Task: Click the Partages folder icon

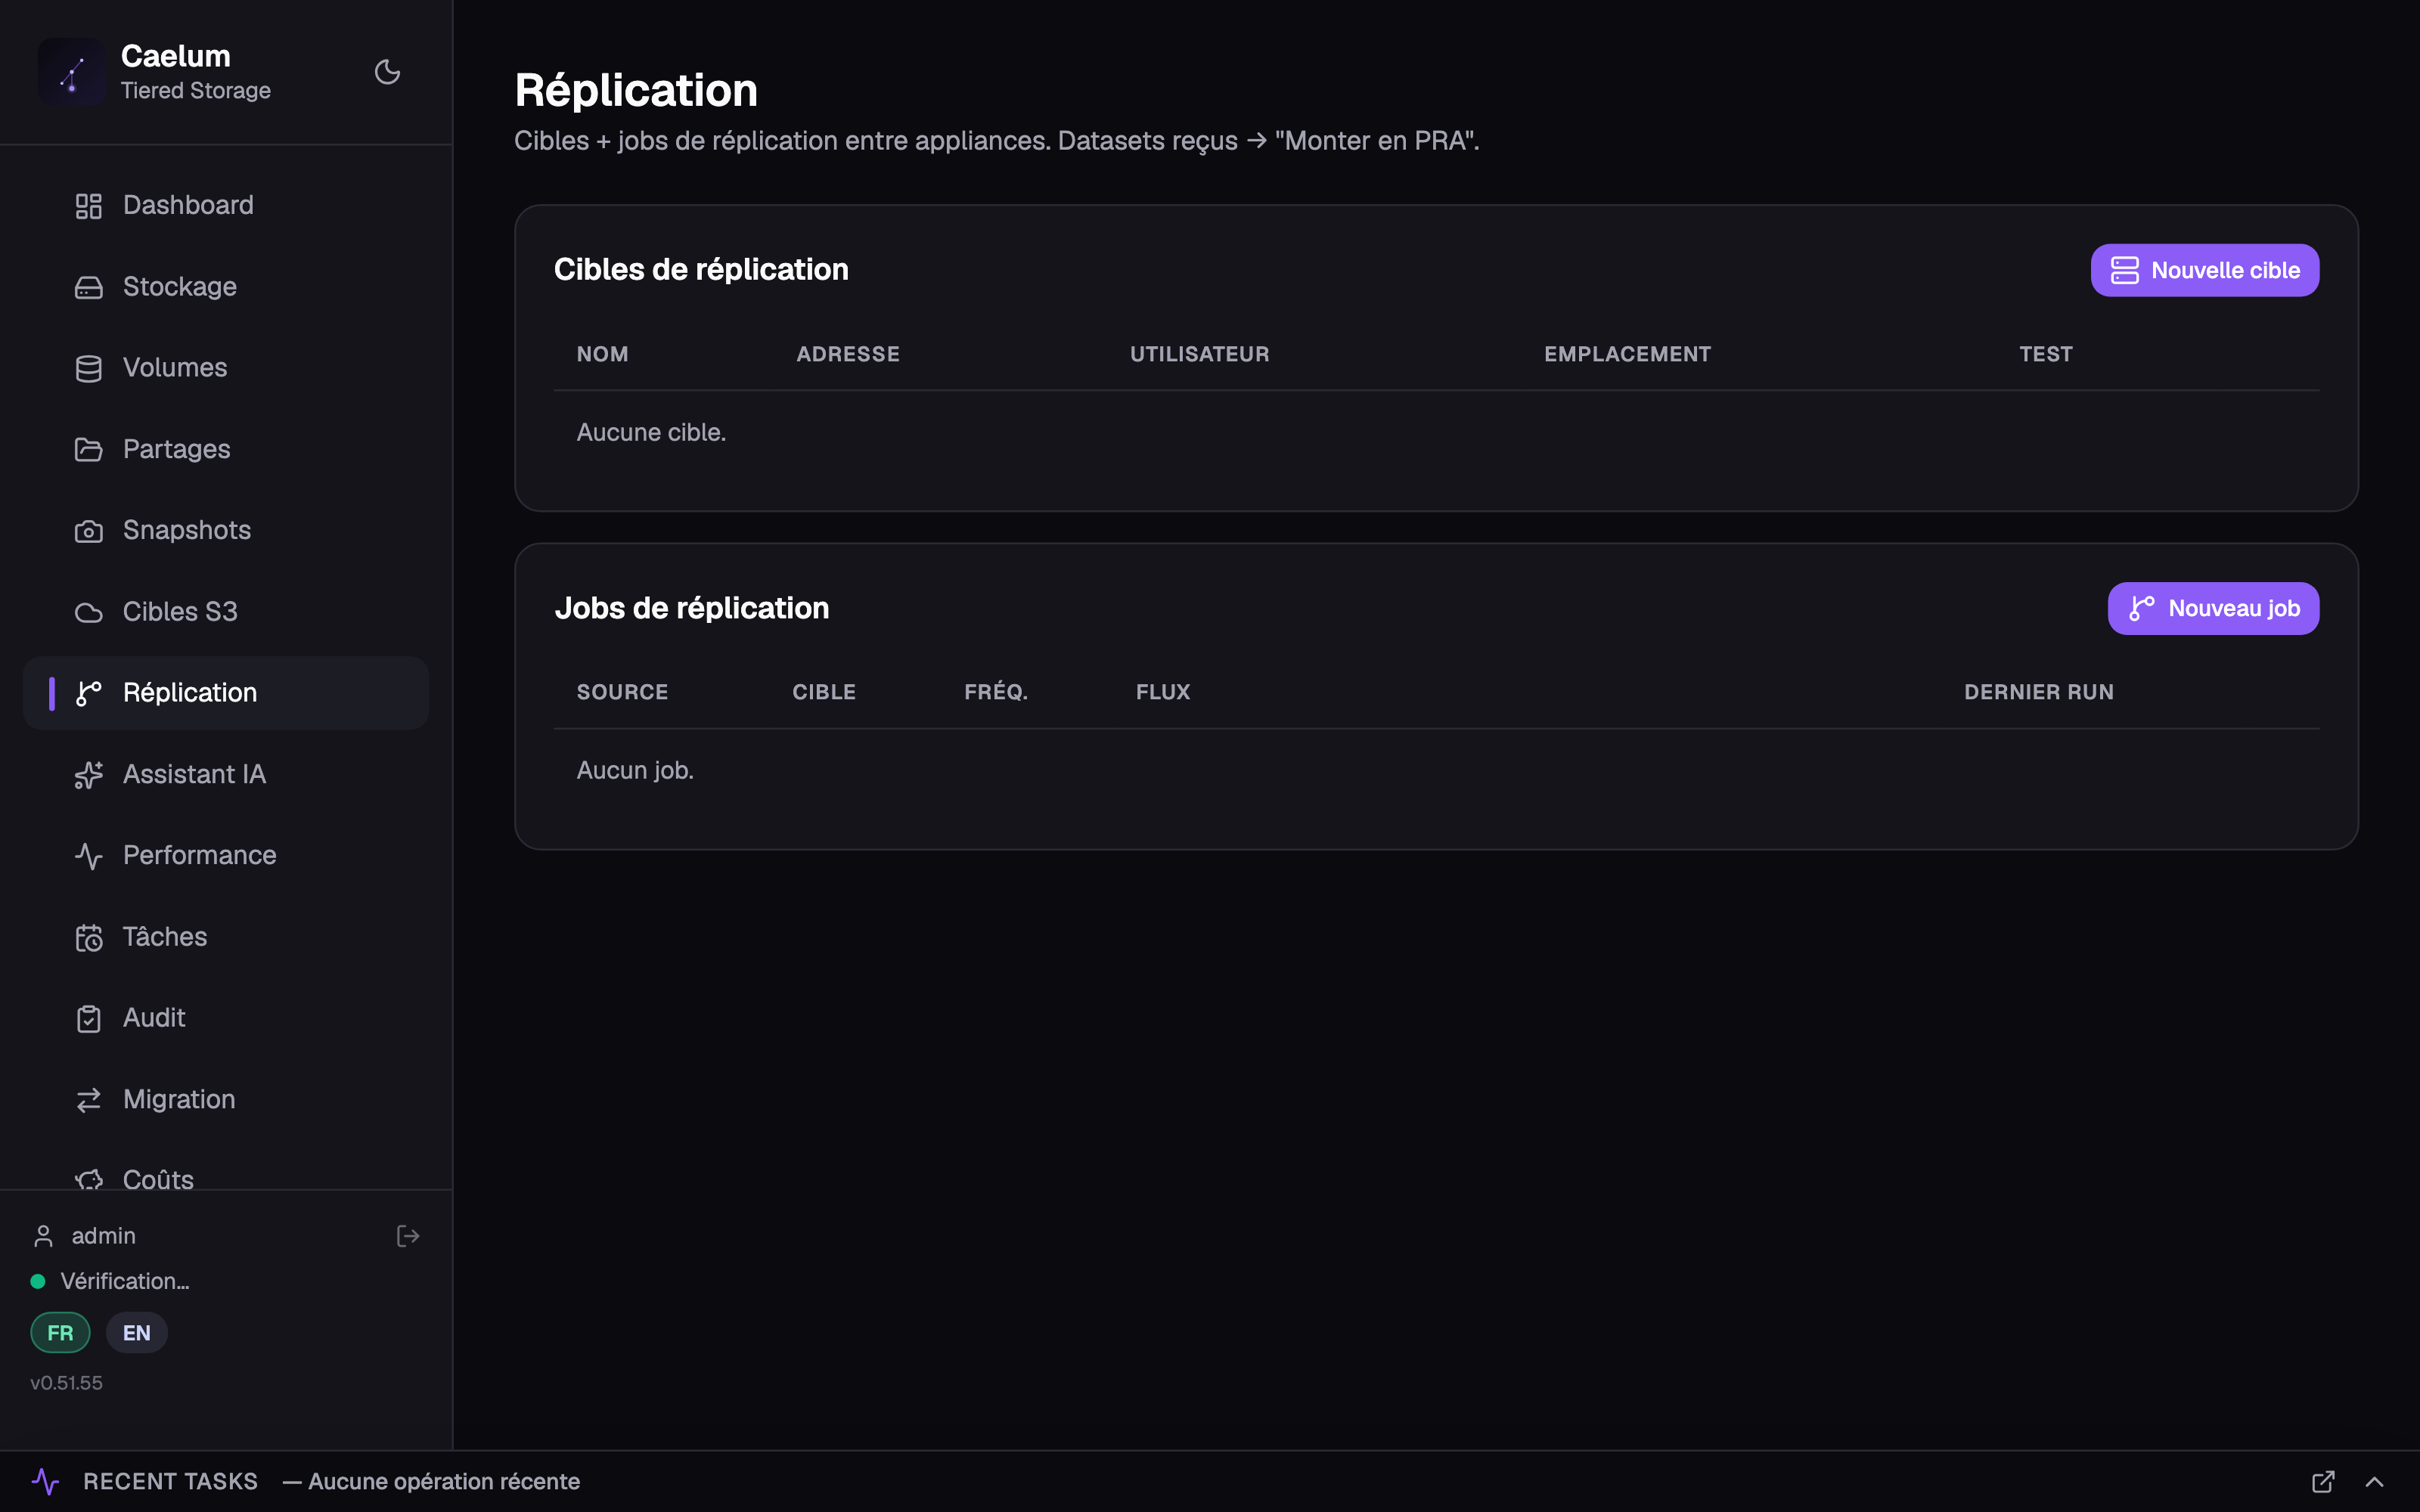Action: tap(89, 450)
